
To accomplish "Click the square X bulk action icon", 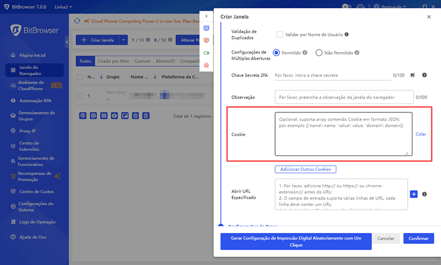I will [104, 116].
